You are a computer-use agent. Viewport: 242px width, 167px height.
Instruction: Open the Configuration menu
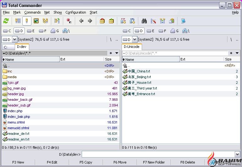[x=75, y=12]
